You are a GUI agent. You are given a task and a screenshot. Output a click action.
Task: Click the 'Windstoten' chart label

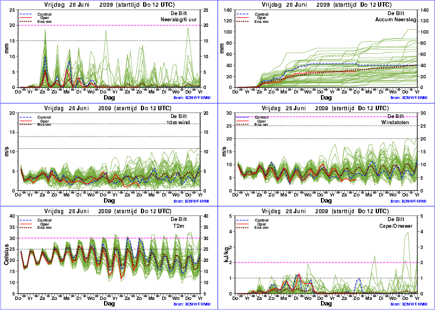(395, 123)
